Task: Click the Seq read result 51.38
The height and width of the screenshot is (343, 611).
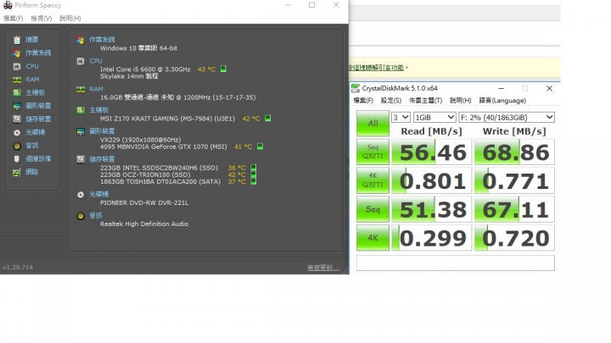Action: point(431,209)
